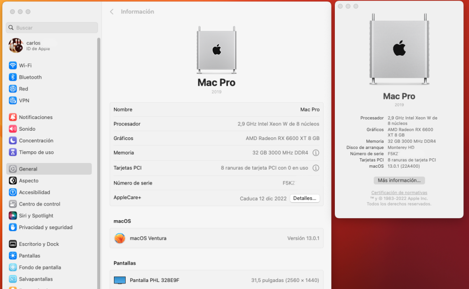Click the Buscar search field

click(52, 28)
